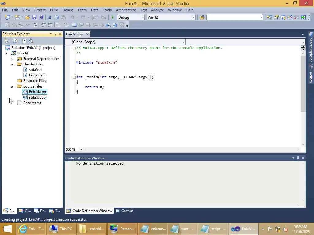Click the editor split-window handle above scrollbar

pyautogui.click(x=303, y=48)
